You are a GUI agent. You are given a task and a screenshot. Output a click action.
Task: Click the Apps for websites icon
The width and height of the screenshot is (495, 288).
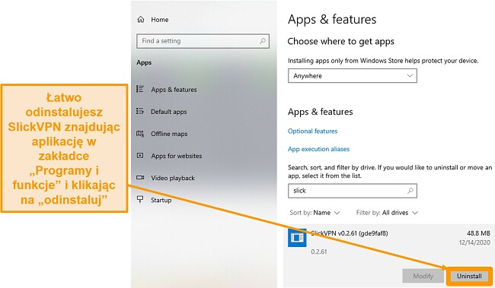pyautogui.click(x=140, y=156)
